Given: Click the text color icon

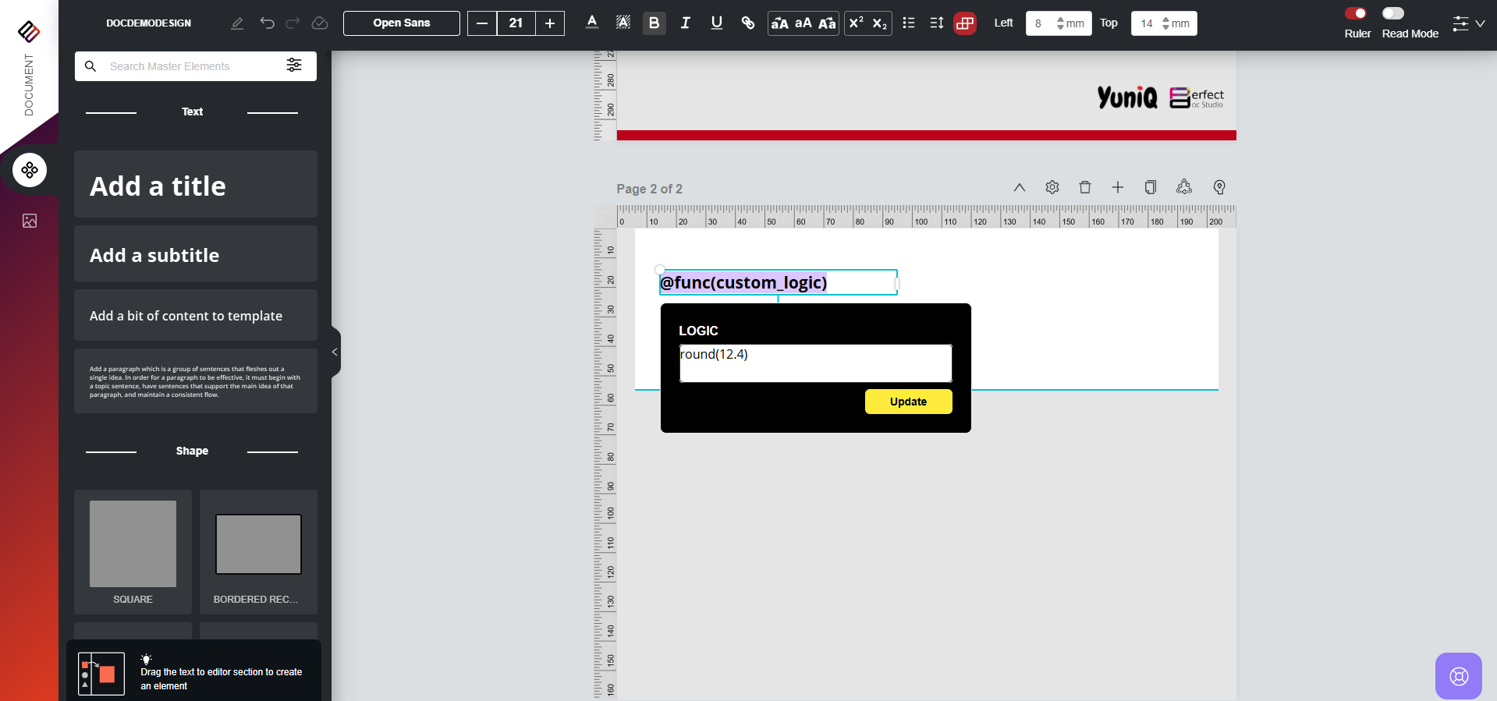Looking at the screenshot, I should tap(592, 23).
